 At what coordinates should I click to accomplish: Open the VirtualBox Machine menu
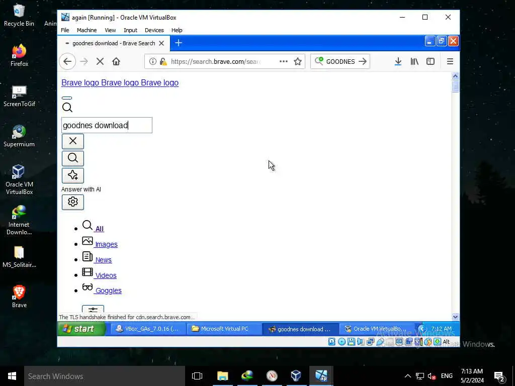click(87, 30)
